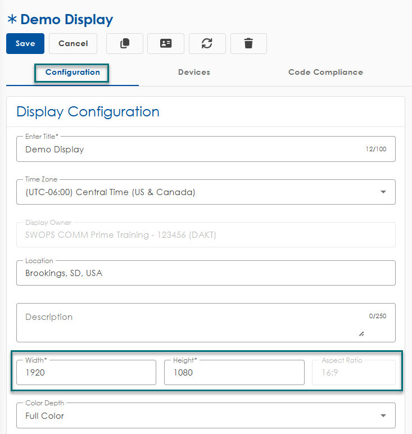Click the Display Owner field
The width and height of the screenshot is (412, 434).
(x=206, y=235)
